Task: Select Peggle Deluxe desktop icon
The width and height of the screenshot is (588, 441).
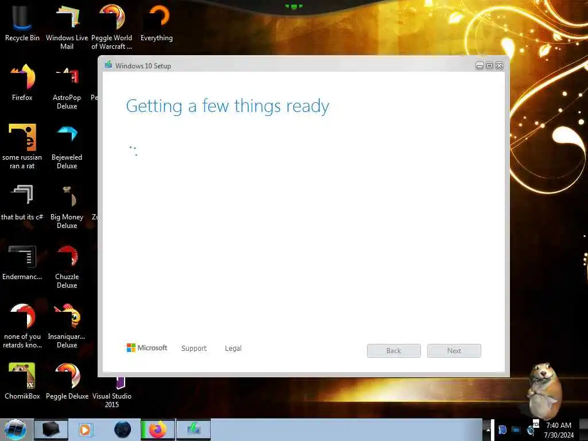Action: click(x=67, y=380)
